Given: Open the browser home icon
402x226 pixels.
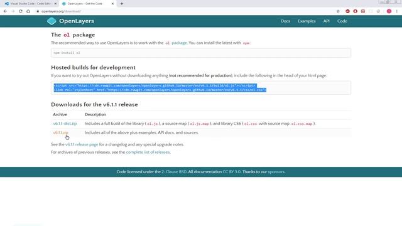Looking at the screenshot, I should point(28,11).
